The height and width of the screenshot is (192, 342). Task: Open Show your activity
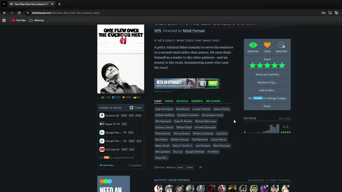click(267, 74)
